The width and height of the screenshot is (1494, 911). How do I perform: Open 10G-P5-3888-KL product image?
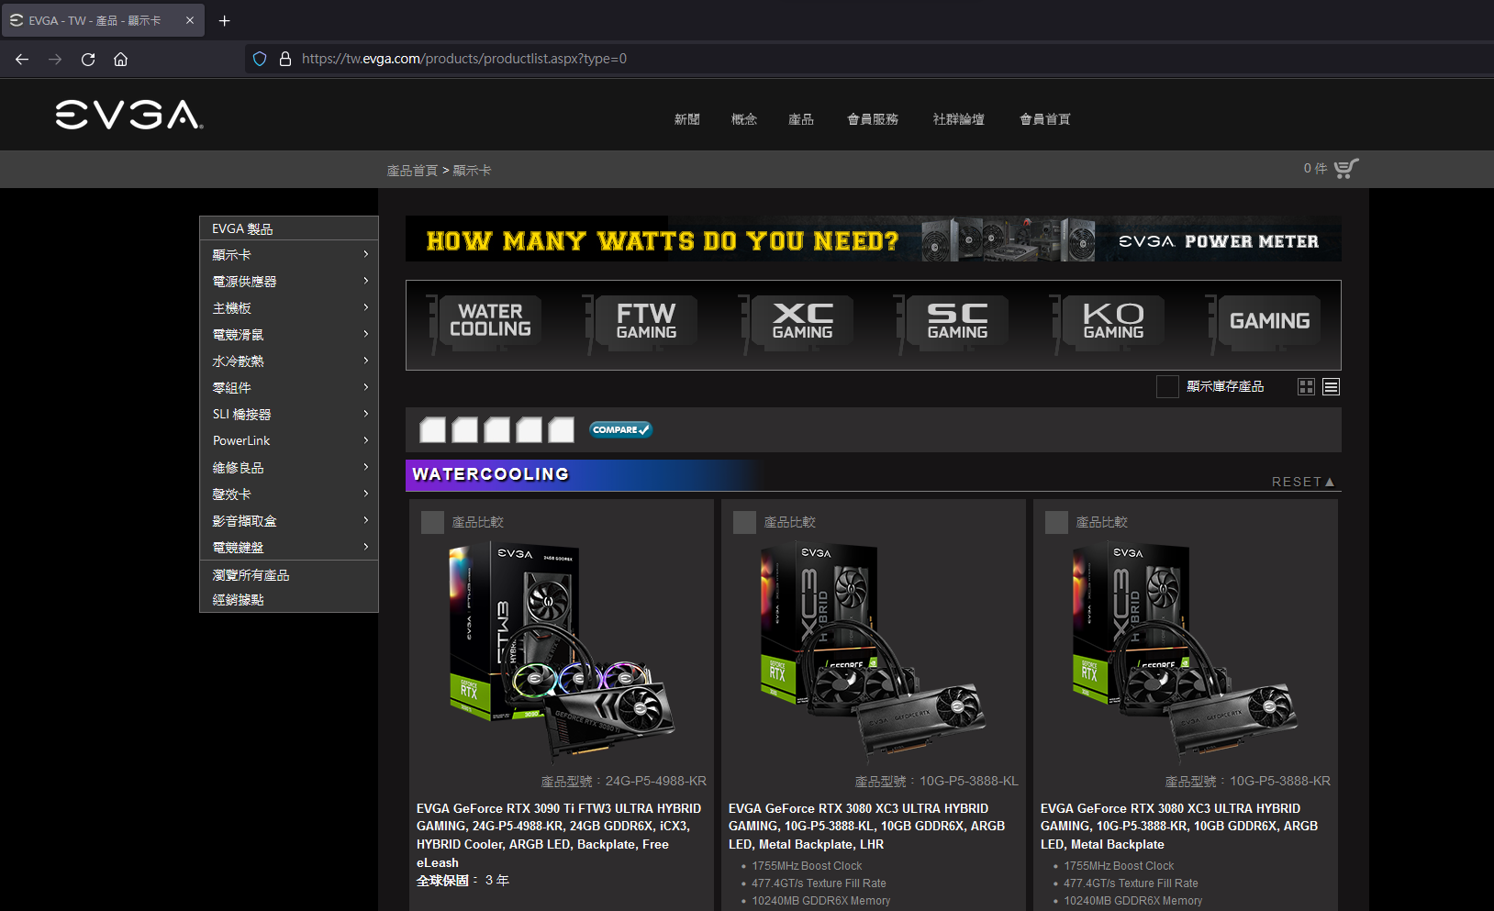point(873,652)
